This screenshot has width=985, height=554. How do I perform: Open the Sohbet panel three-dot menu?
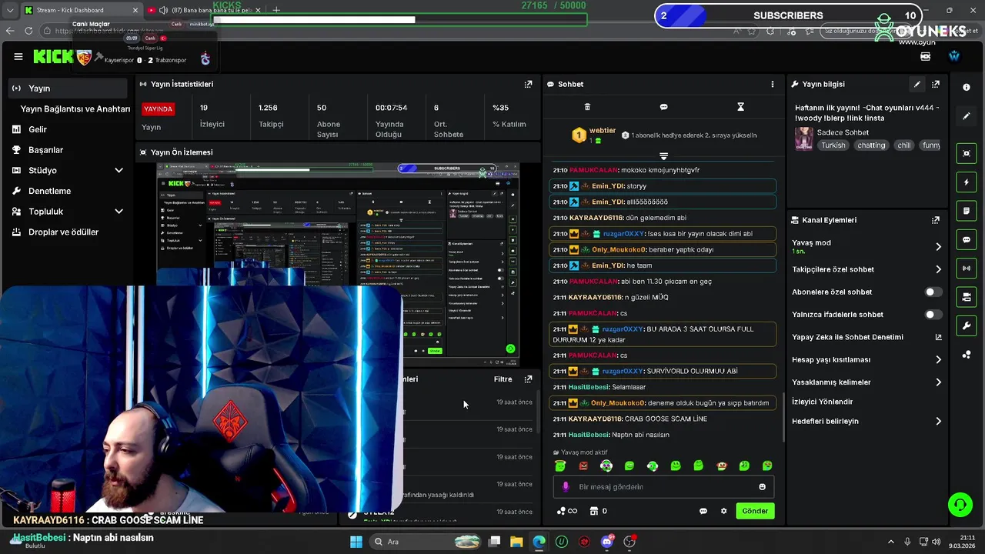coord(773,84)
